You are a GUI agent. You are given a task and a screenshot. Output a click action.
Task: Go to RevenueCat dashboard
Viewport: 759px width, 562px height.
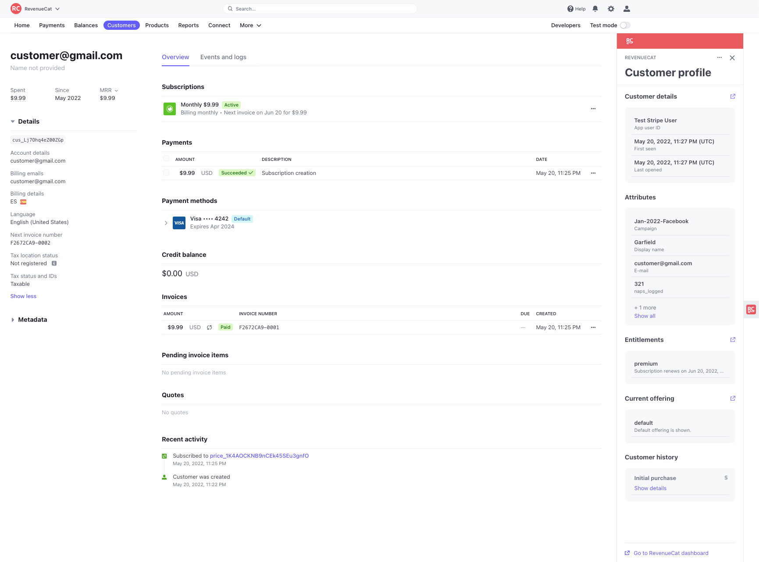pos(670,553)
